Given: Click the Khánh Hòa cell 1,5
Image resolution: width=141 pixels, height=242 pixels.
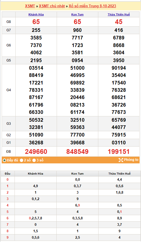Looking at the screenshot, I should click(x=35, y=231).
